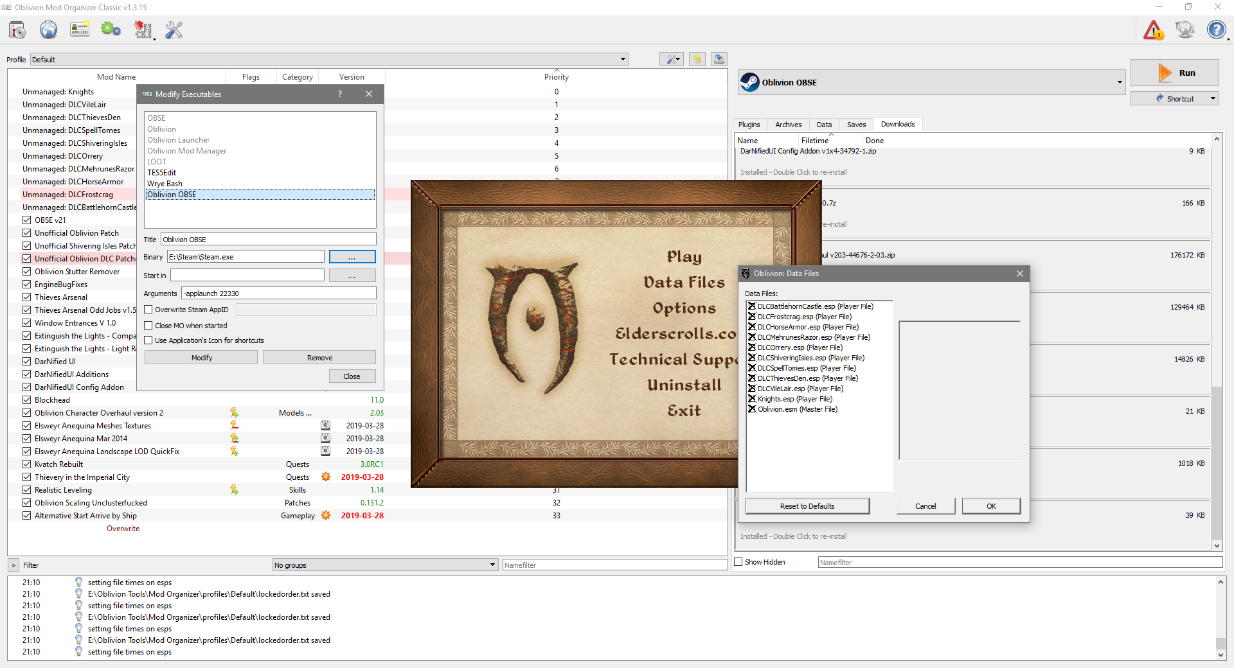Click the Install Mod from archive icon
Screen dimensions: 1234x668
pyautogui.click(x=17, y=30)
